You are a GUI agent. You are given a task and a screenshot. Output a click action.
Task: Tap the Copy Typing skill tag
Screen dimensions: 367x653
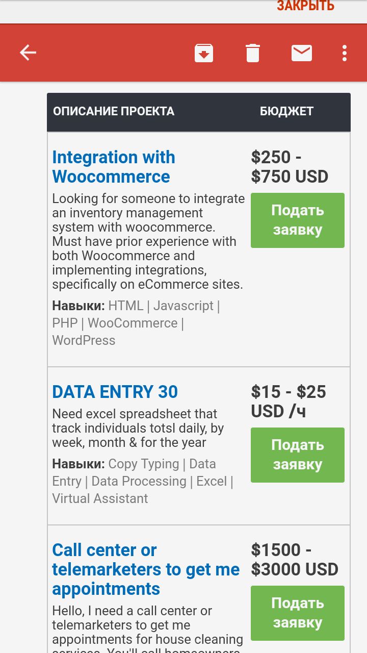[x=144, y=464]
